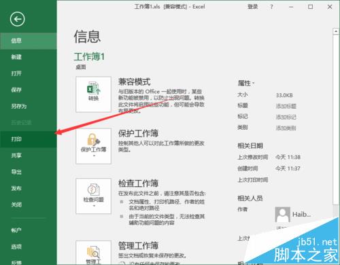Viewport: 340px width, 265px height.
Task: Select 保存 in sidebar
Action: pyautogui.click(x=29, y=90)
